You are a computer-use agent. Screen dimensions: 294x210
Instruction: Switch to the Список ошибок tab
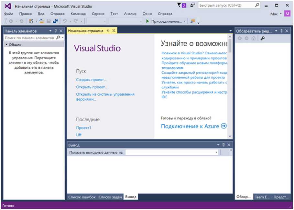click(82, 197)
